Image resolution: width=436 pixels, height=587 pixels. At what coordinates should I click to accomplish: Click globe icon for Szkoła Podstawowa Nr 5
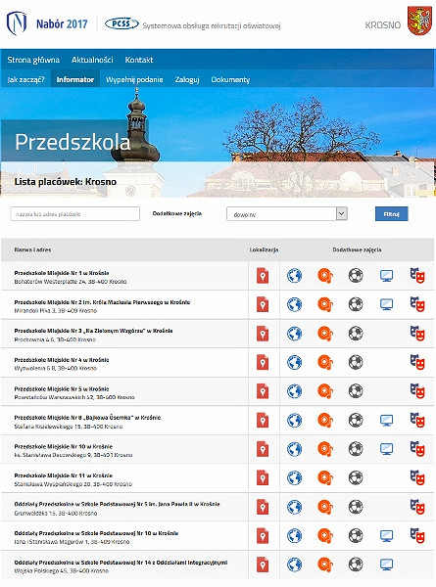[294, 507]
